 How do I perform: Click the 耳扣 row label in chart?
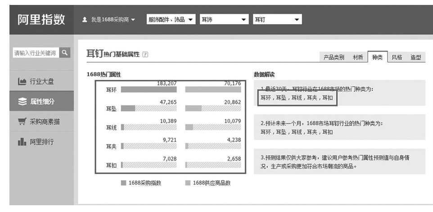111,165
